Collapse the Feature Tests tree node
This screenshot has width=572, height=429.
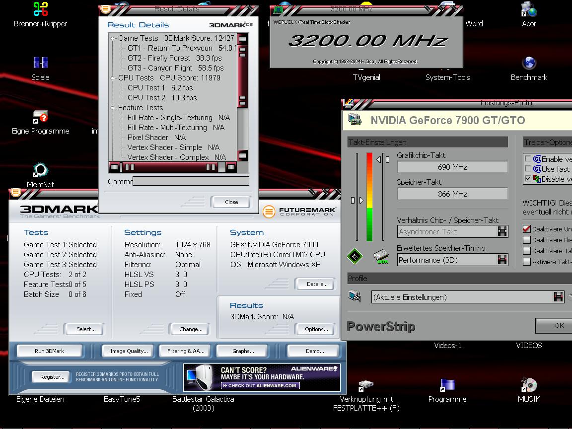tap(112, 108)
